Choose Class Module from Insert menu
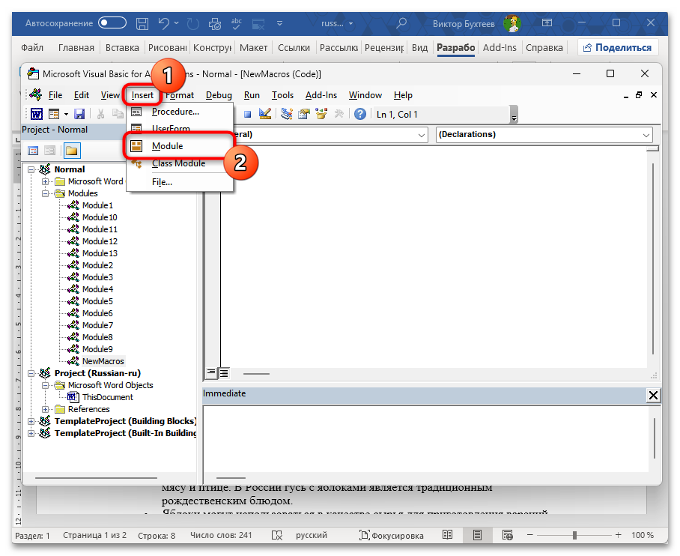The width and height of the screenshot is (680, 556). (x=180, y=163)
